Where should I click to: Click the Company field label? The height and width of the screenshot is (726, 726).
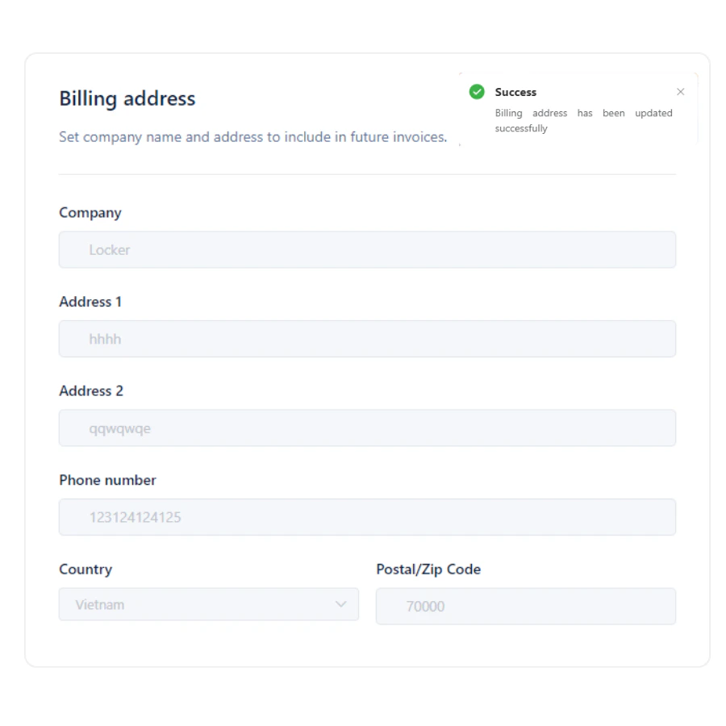coord(90,213)
